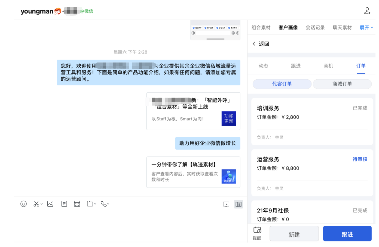Screen dimensions: 379x247
Task: Expand phone call options arrow
Action: (108, 204)
